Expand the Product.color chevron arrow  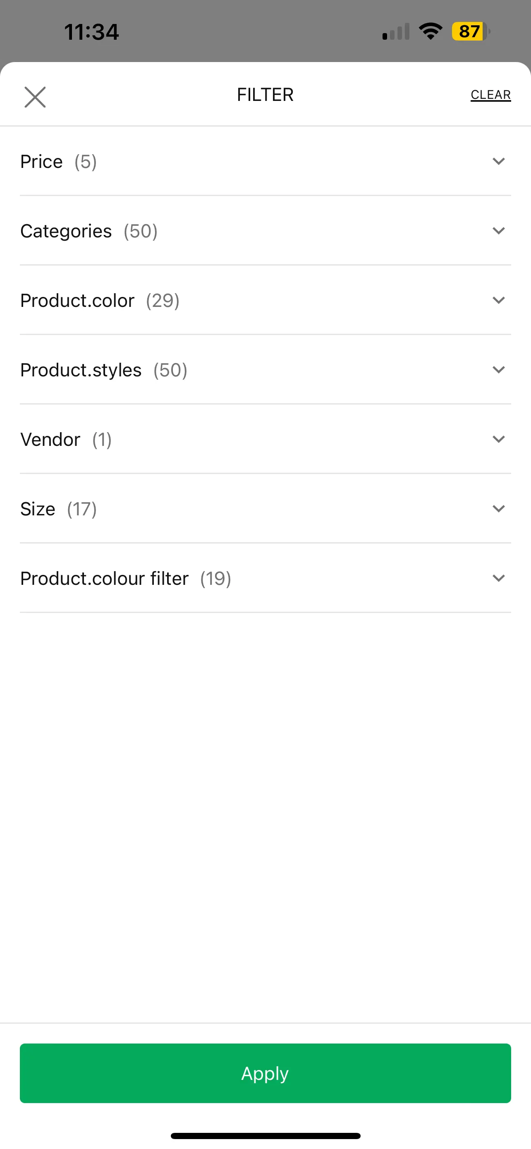[498, 300]
